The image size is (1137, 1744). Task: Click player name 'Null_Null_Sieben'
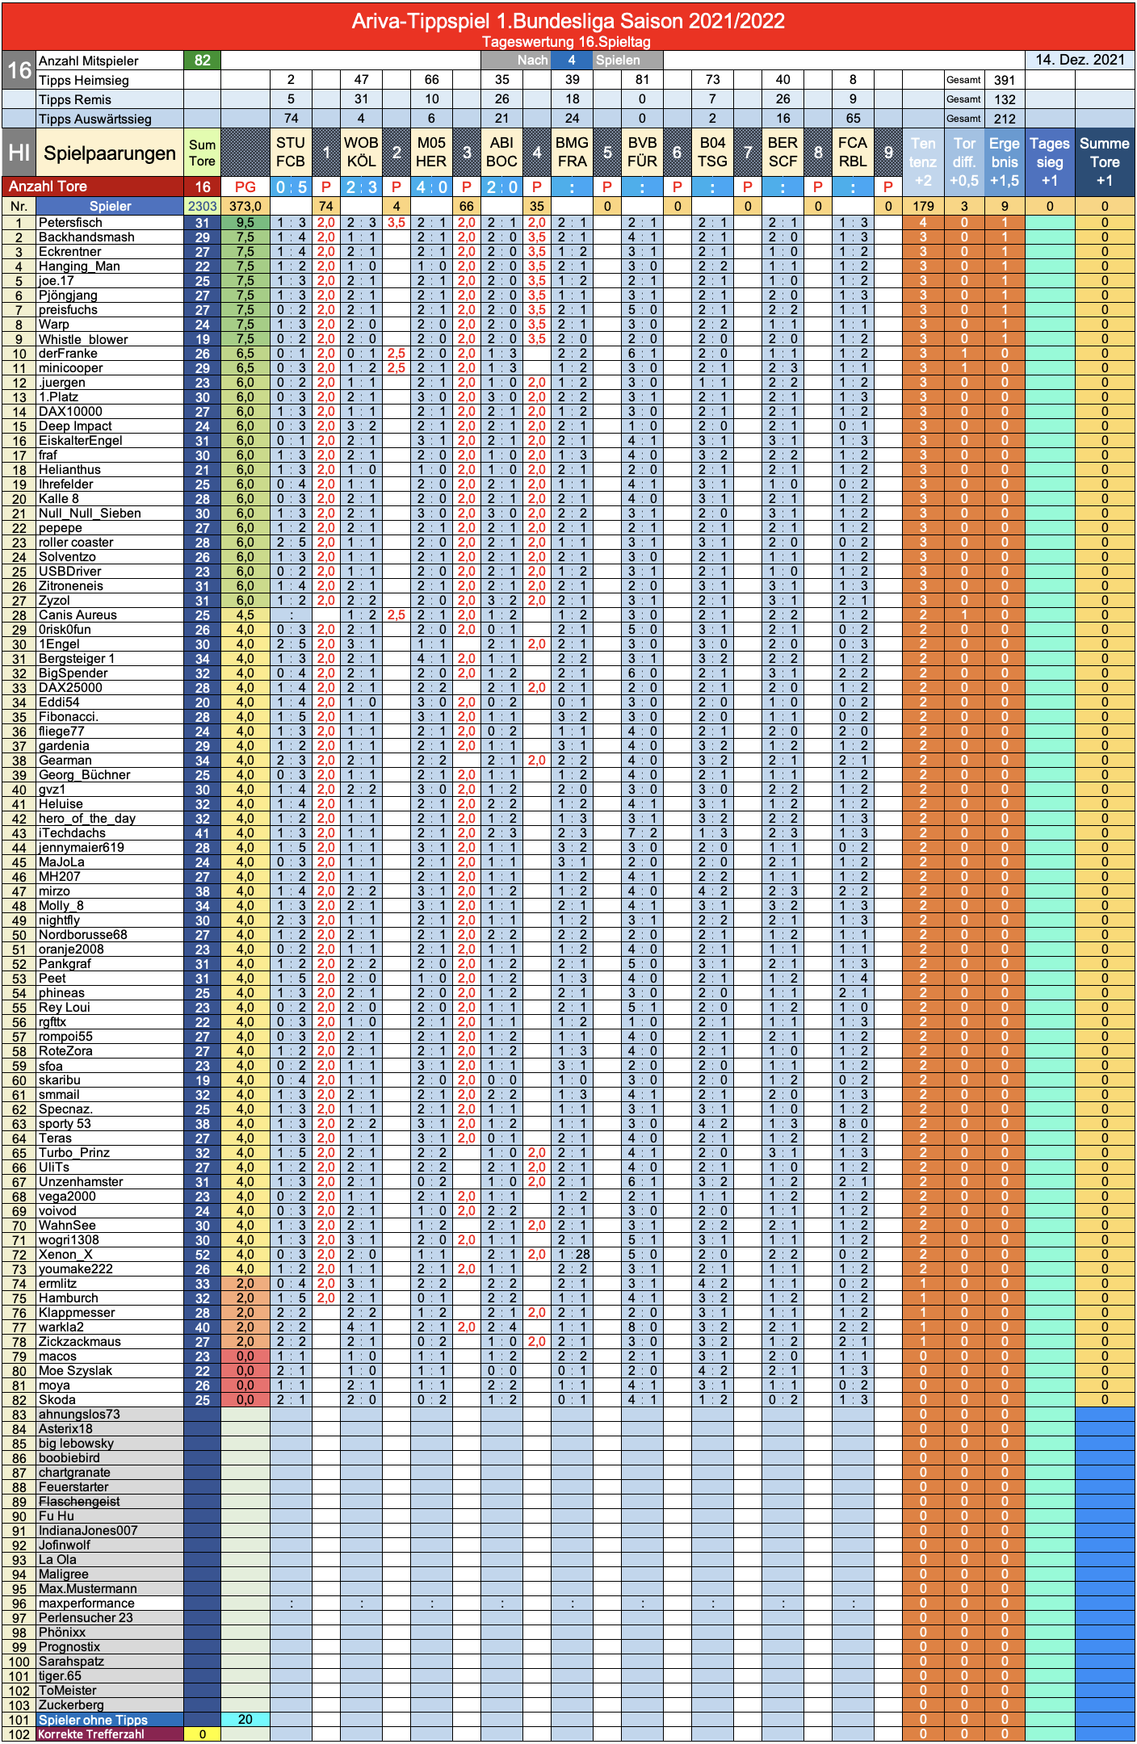click(90, 514)
